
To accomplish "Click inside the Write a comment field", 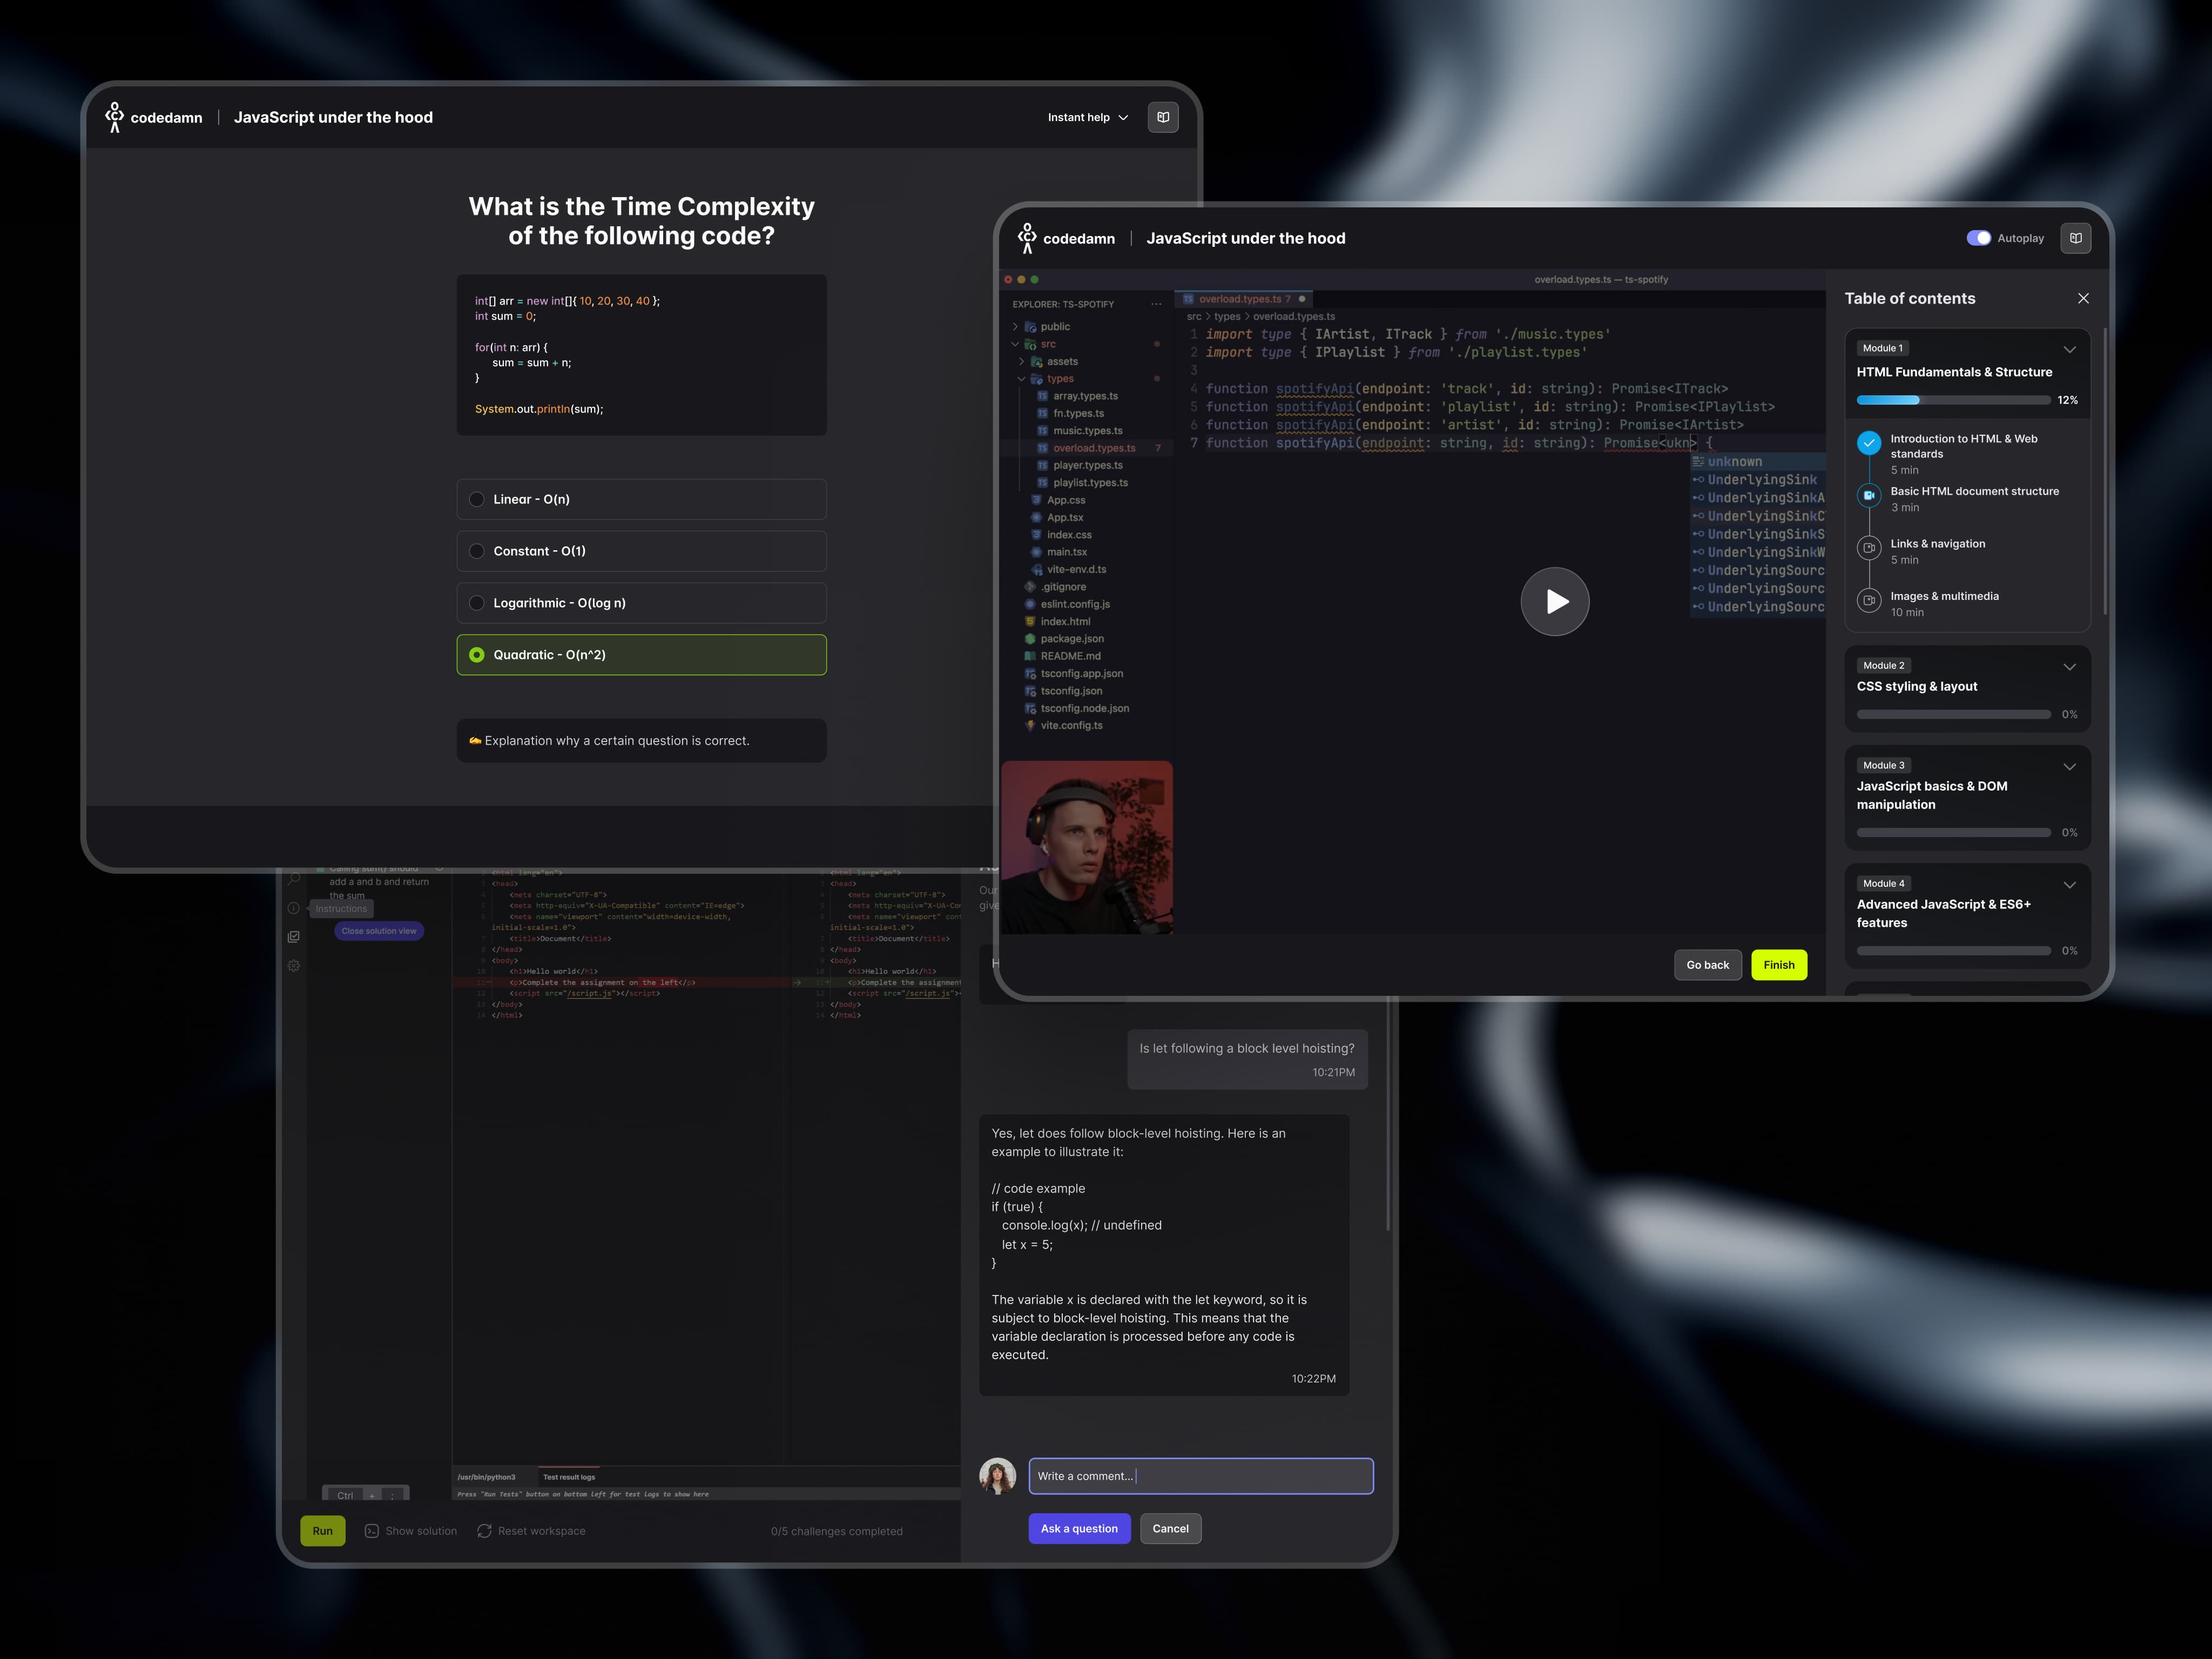I will [1200, 1476].
